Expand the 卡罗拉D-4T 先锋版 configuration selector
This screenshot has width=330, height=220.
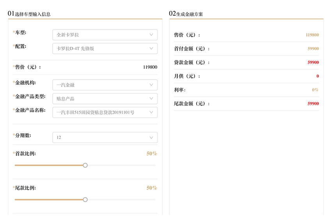coord(101,49)
